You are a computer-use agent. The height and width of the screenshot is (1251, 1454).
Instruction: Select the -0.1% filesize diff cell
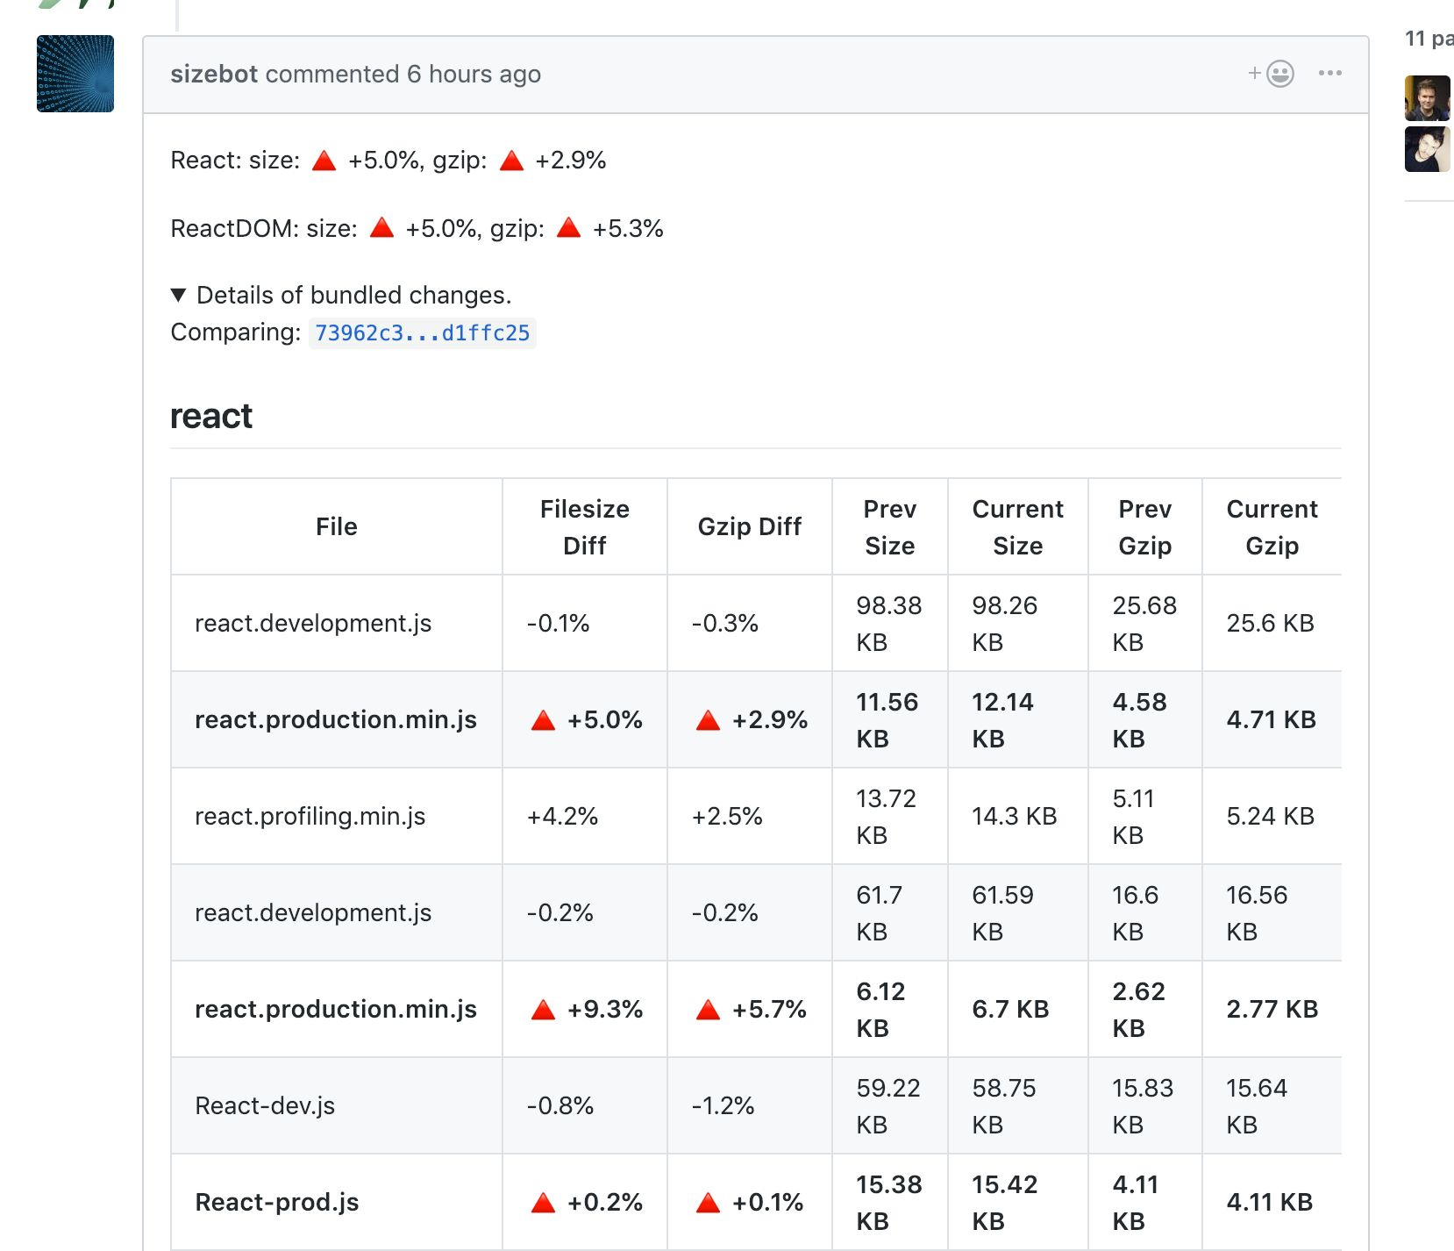pyautogui.click(x=585, y=623)
